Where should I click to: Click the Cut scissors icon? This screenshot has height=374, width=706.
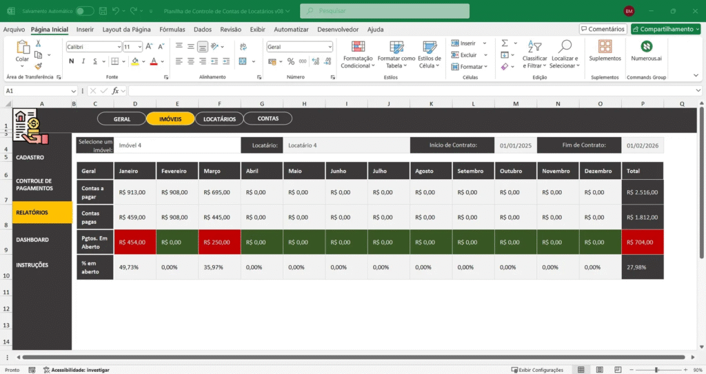[x=39, y=43]
